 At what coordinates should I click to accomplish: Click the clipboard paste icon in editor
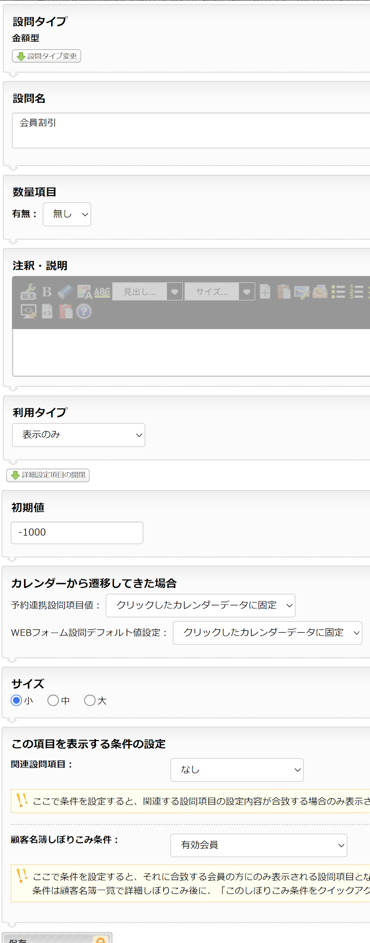tap(284, 292)
